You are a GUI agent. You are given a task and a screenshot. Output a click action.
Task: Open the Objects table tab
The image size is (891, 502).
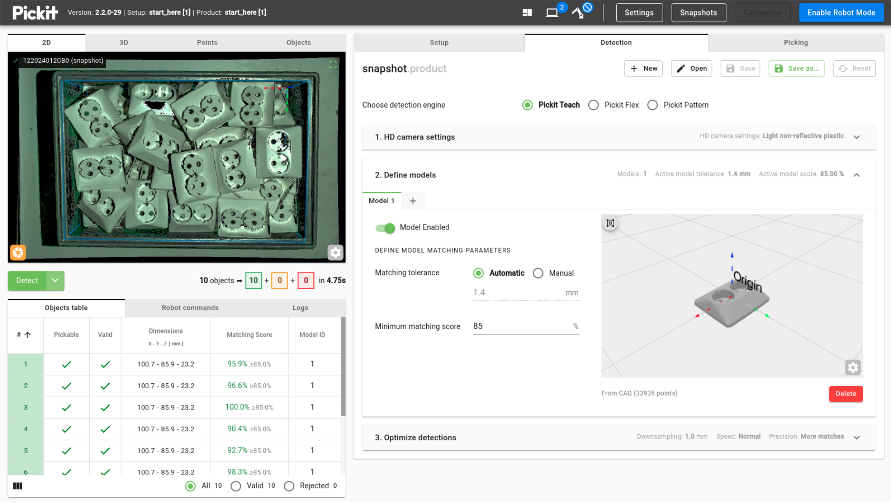66,307
